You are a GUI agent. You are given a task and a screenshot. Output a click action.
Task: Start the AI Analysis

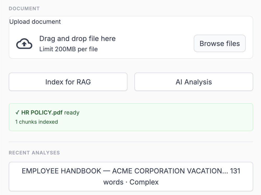[194, 82]
